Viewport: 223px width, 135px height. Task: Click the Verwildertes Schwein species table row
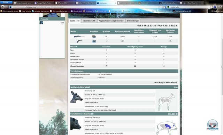tap(124, 59)
